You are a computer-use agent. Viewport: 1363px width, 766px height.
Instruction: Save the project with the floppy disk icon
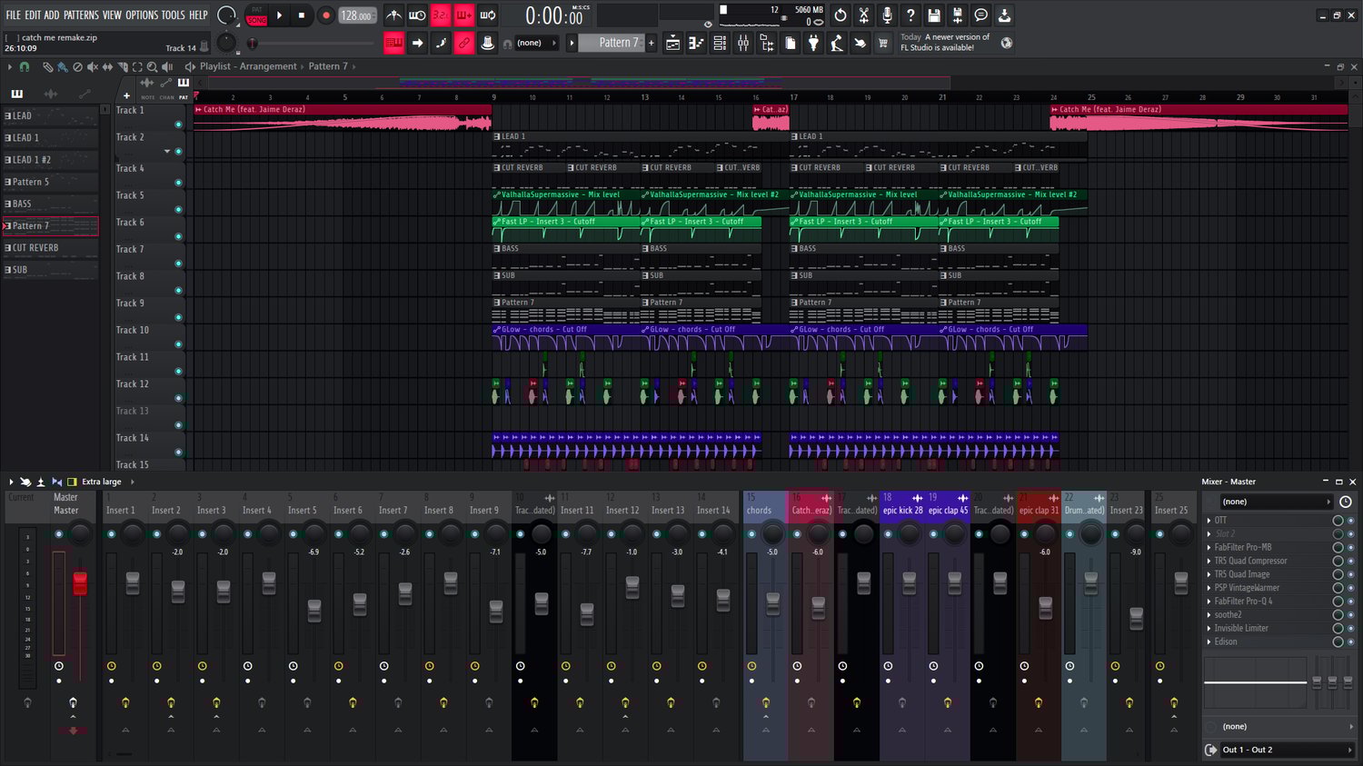[x=935, y=15]
